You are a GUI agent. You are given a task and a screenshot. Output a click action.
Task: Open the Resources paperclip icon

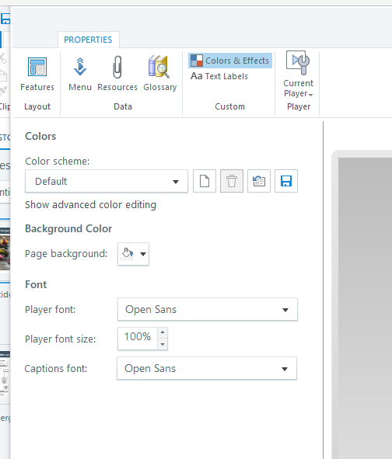[117, 74]
